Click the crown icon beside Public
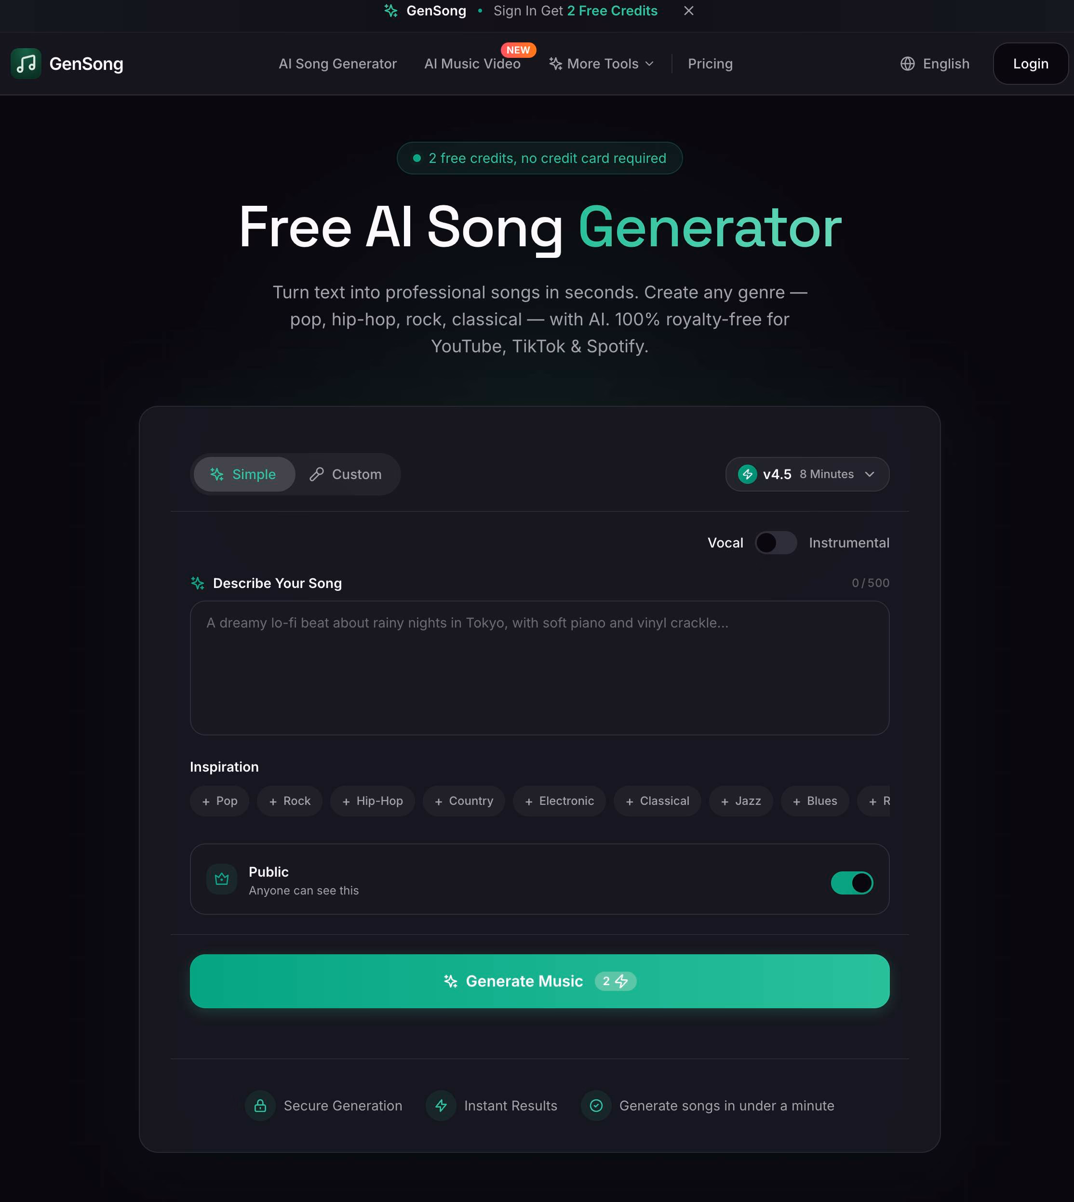This screenshot has height=1202, width=1074. [222, 879]
